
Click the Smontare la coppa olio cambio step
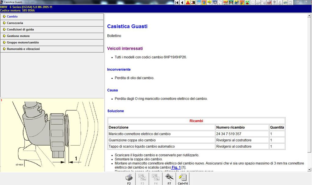pyautogui.click(x=139, y=159)
